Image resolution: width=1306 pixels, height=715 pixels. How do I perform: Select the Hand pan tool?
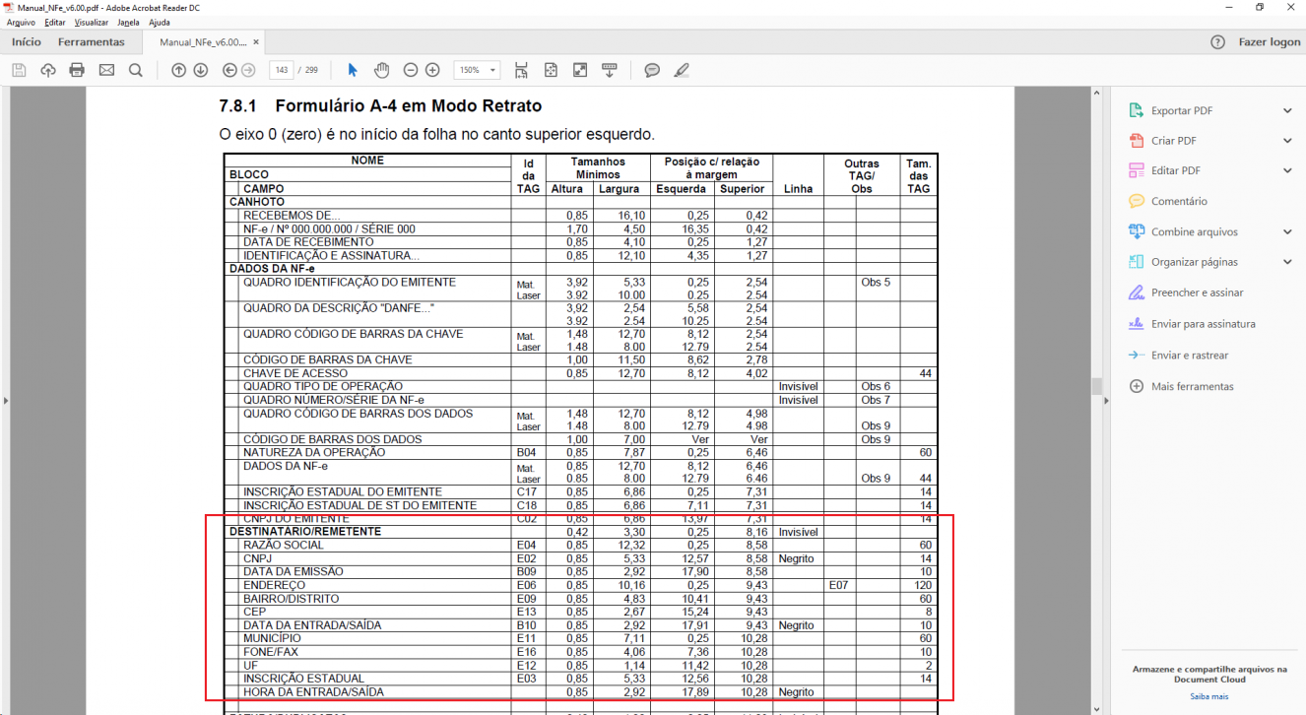point(382,70)
